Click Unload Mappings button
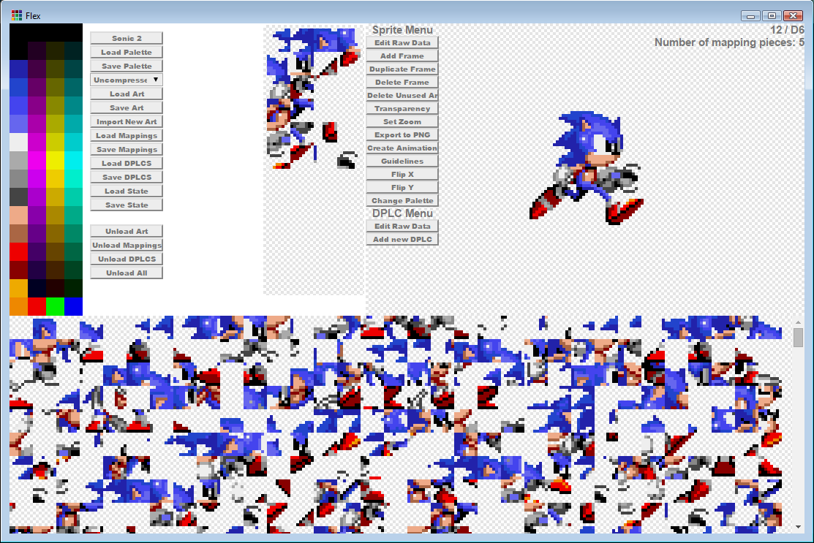Screen dimensions: 814x543 click(126, 245)
